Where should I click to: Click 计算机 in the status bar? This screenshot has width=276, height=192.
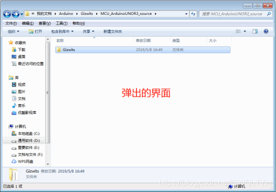tap(237, 187)
